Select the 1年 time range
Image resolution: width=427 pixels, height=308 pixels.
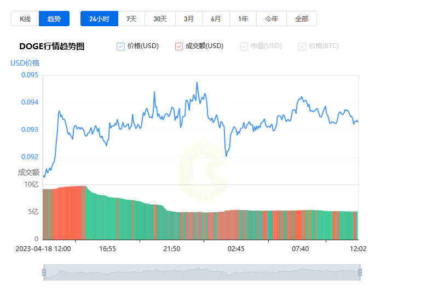coord(243,19)
